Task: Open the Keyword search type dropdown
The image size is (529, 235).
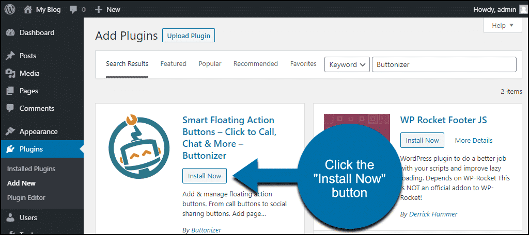Action: point(347,64)
